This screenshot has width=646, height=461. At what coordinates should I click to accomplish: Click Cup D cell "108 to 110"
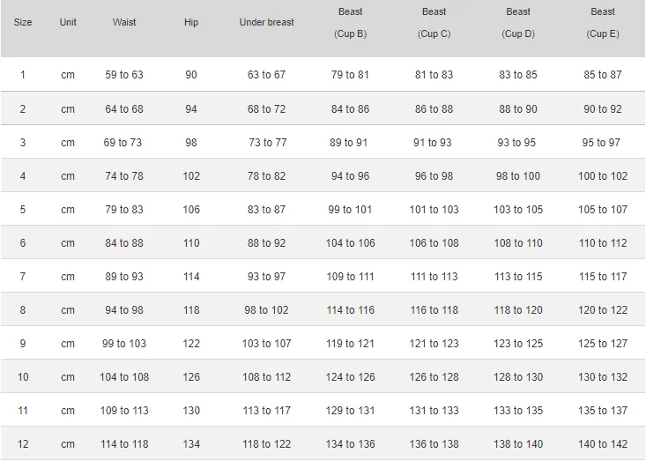(518, 243)
